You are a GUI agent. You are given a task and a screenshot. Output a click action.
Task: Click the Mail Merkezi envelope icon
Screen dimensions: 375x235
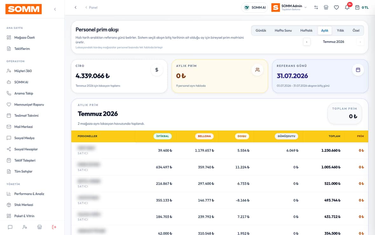click(x=9, y=127)
